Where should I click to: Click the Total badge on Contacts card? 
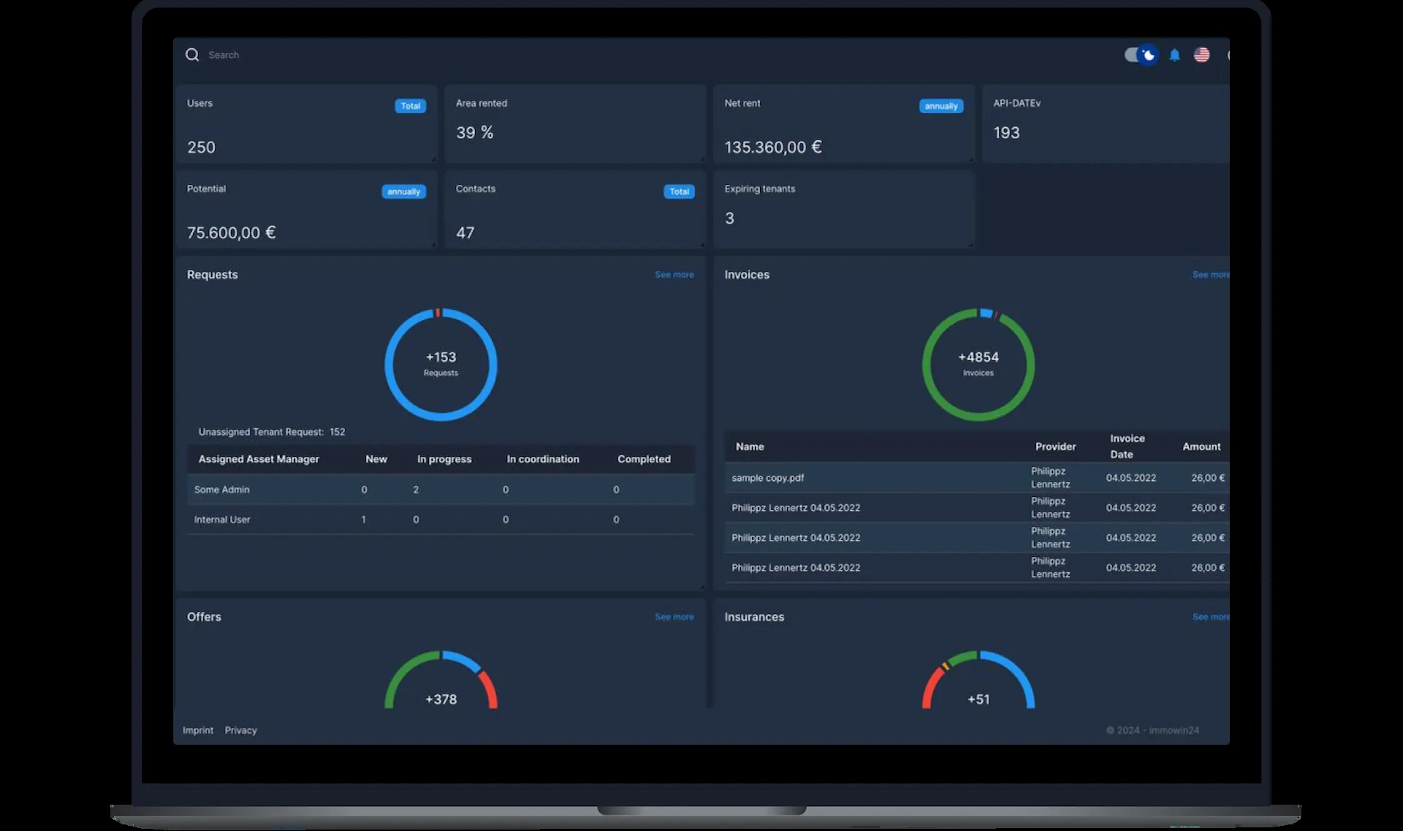[x=680, y=191]
